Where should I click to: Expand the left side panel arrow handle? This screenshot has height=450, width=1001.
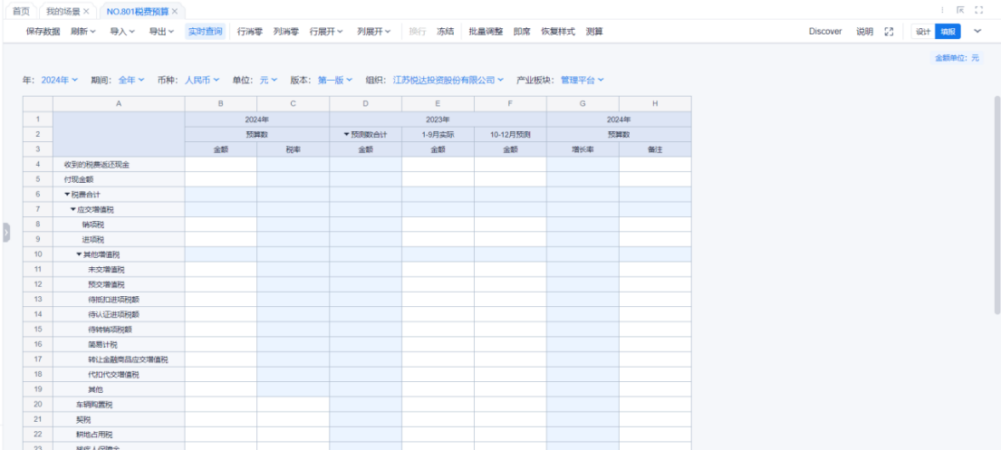[x=5, y=232]
